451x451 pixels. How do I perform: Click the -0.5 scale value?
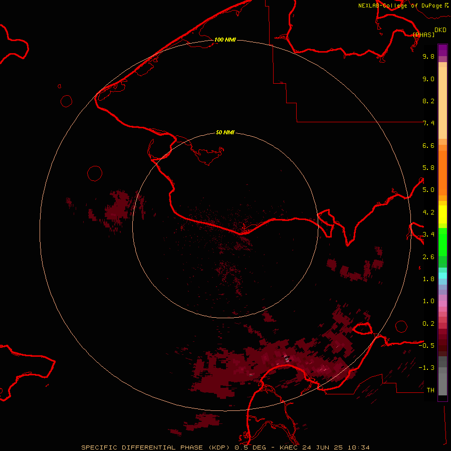click(426, 346)
